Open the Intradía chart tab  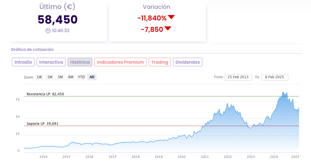point(23,62)
